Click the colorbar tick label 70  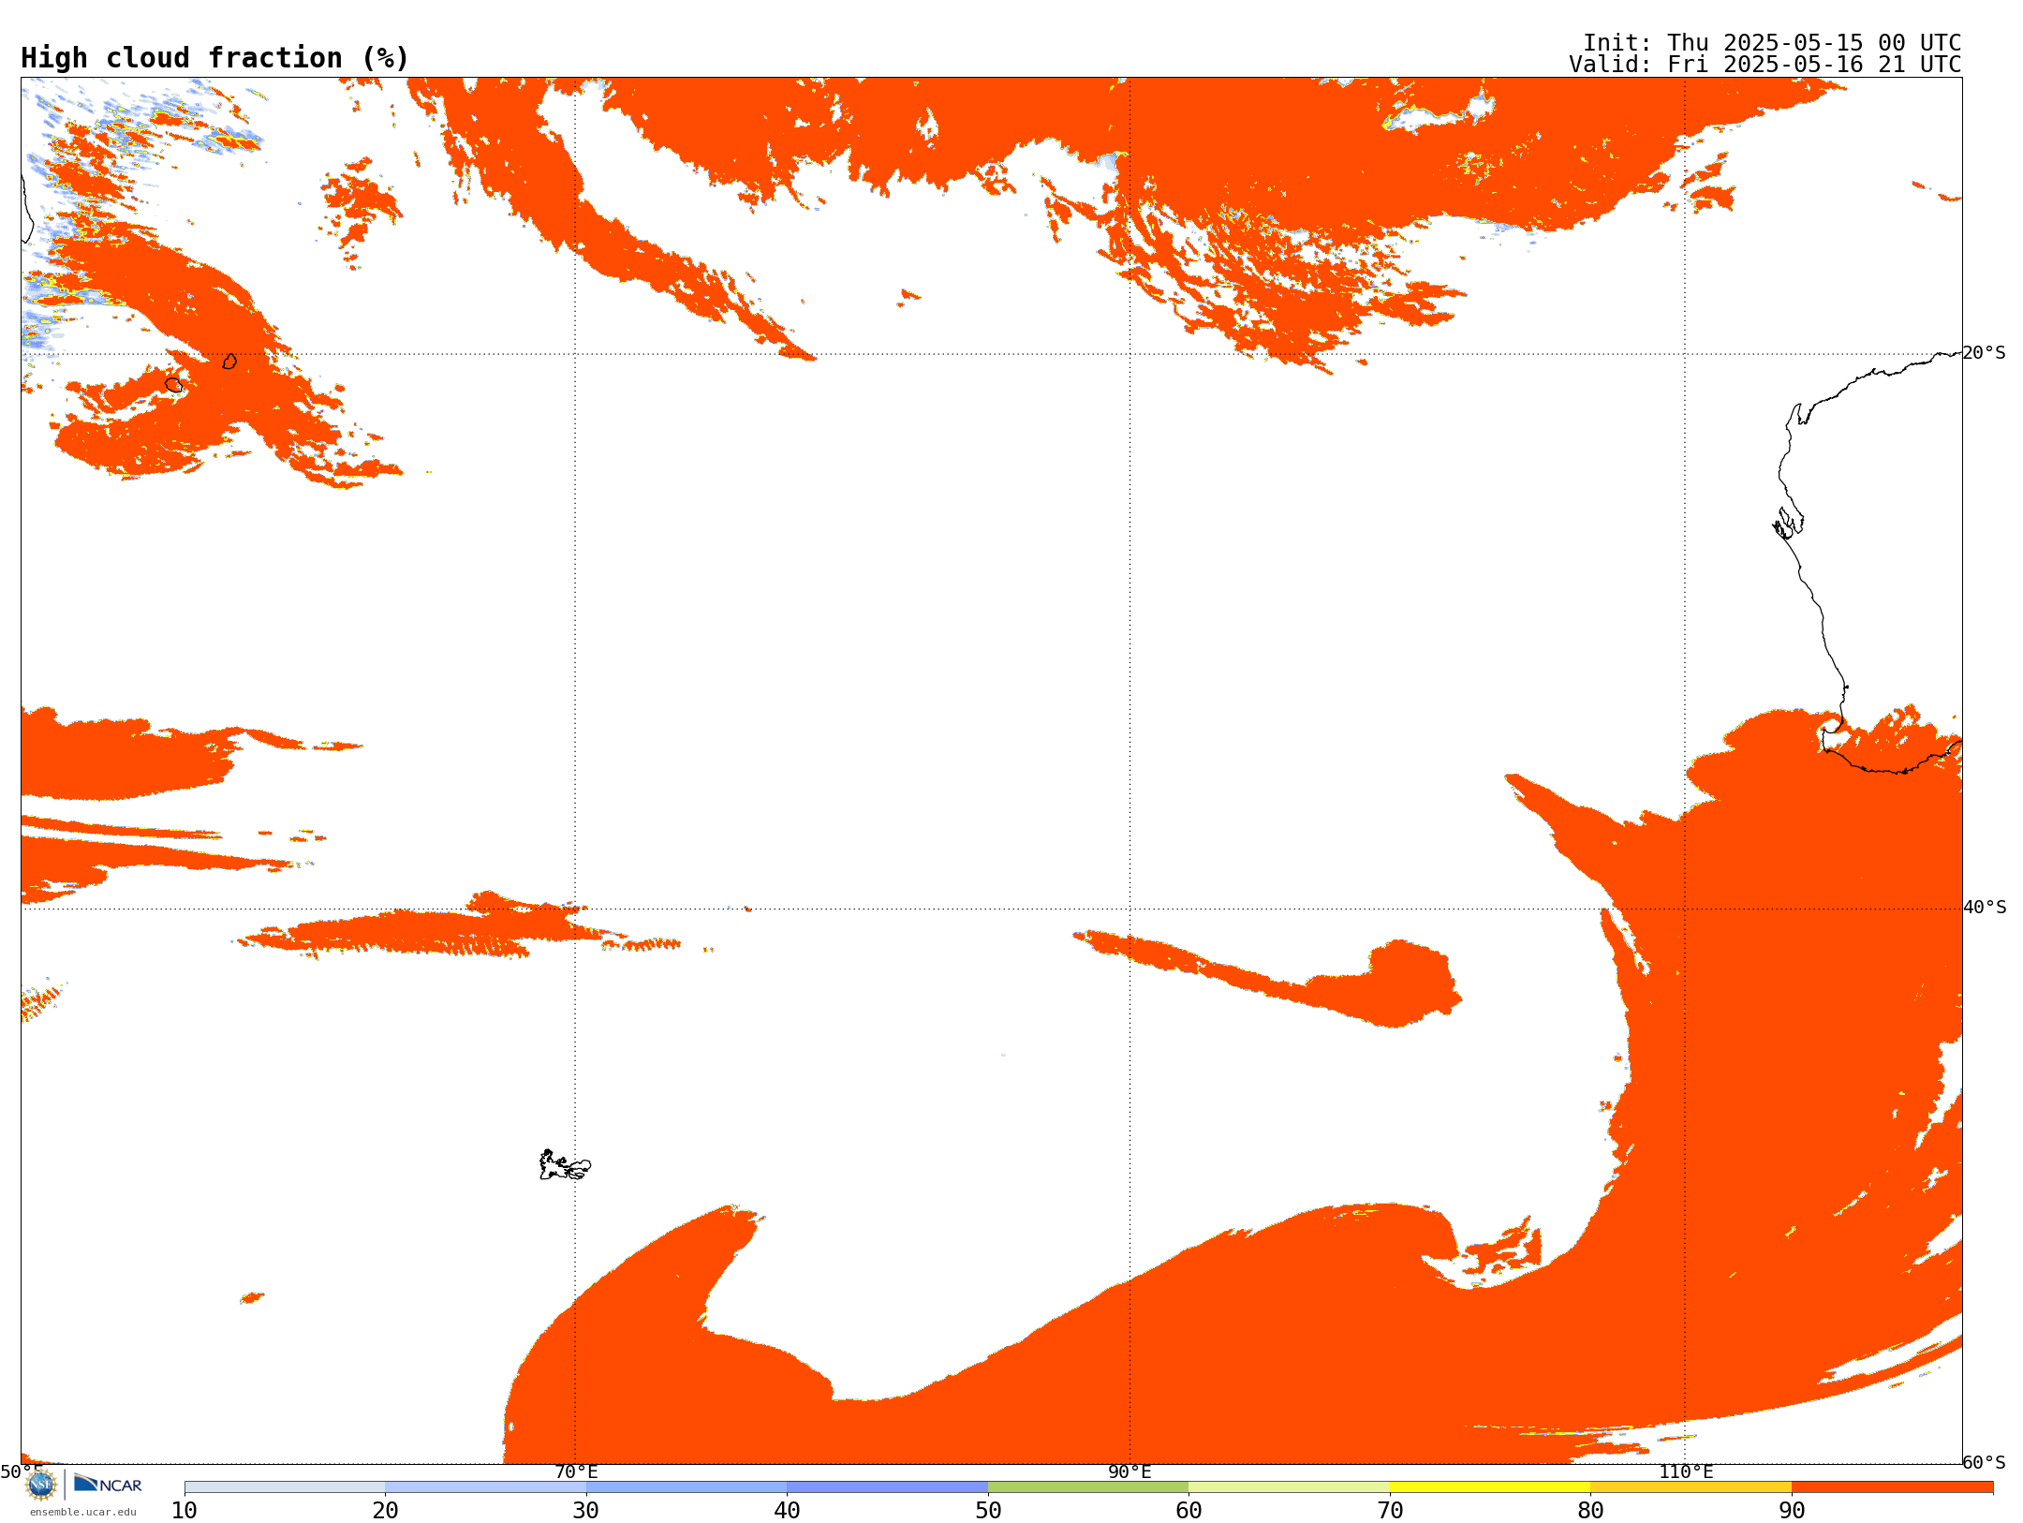pyautogui.click(x=1390, y=1511)
